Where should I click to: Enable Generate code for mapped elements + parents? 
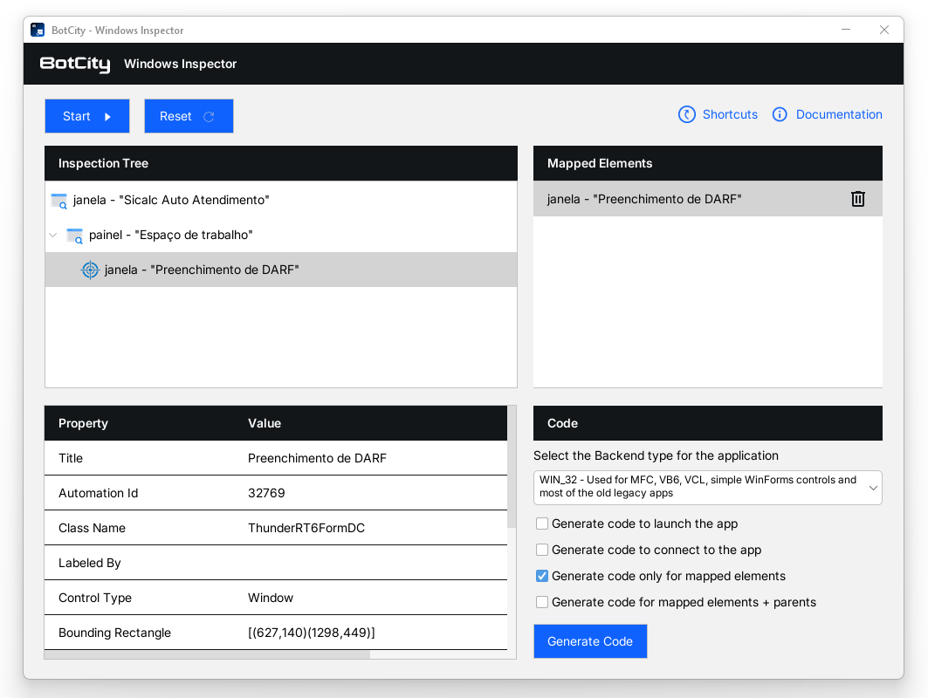pyautogui.click(x=542, y=602)
